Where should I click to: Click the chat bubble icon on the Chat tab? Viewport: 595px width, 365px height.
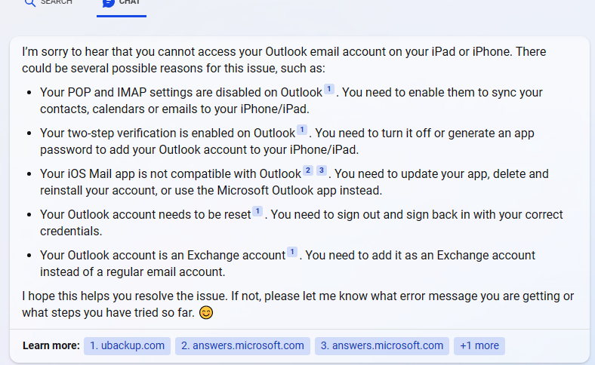pos(109,2)
